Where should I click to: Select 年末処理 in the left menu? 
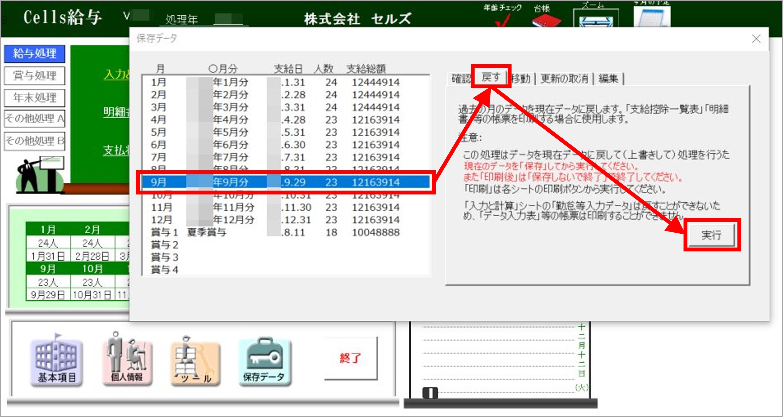tap(35, 98)
